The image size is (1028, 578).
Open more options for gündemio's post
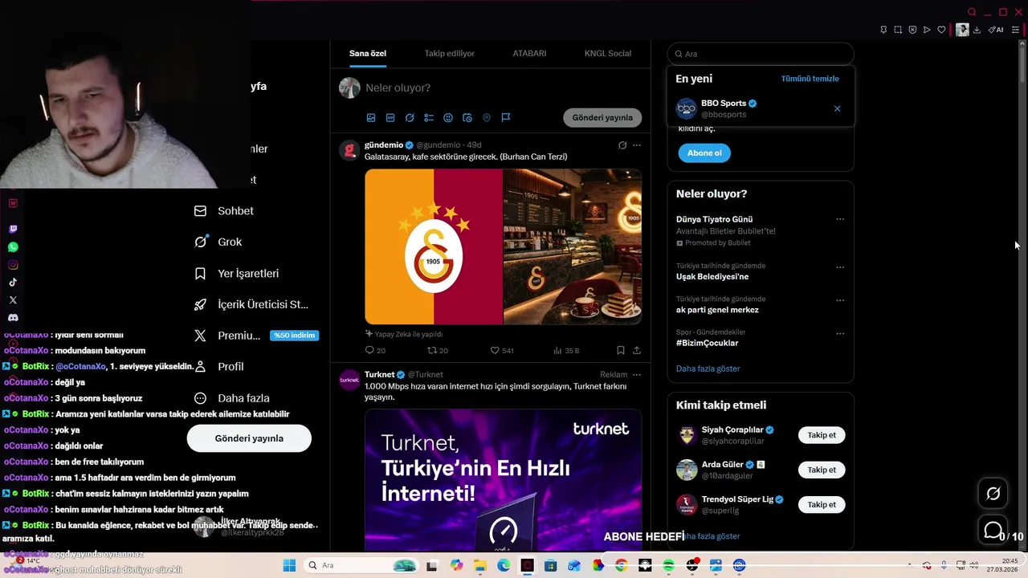pos(637,145)
